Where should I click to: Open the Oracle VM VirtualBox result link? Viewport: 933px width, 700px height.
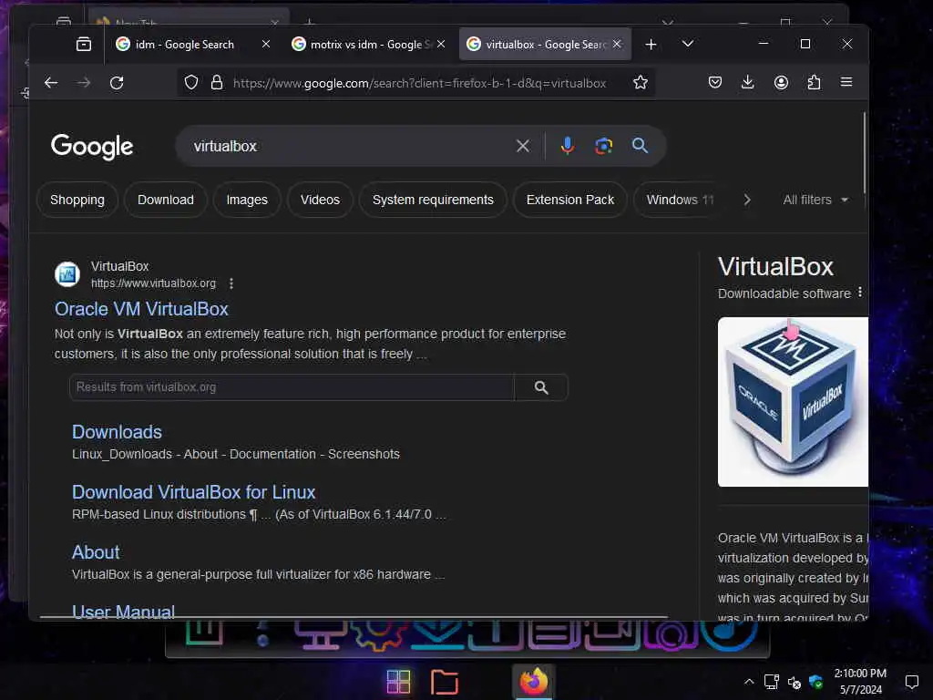141,309
